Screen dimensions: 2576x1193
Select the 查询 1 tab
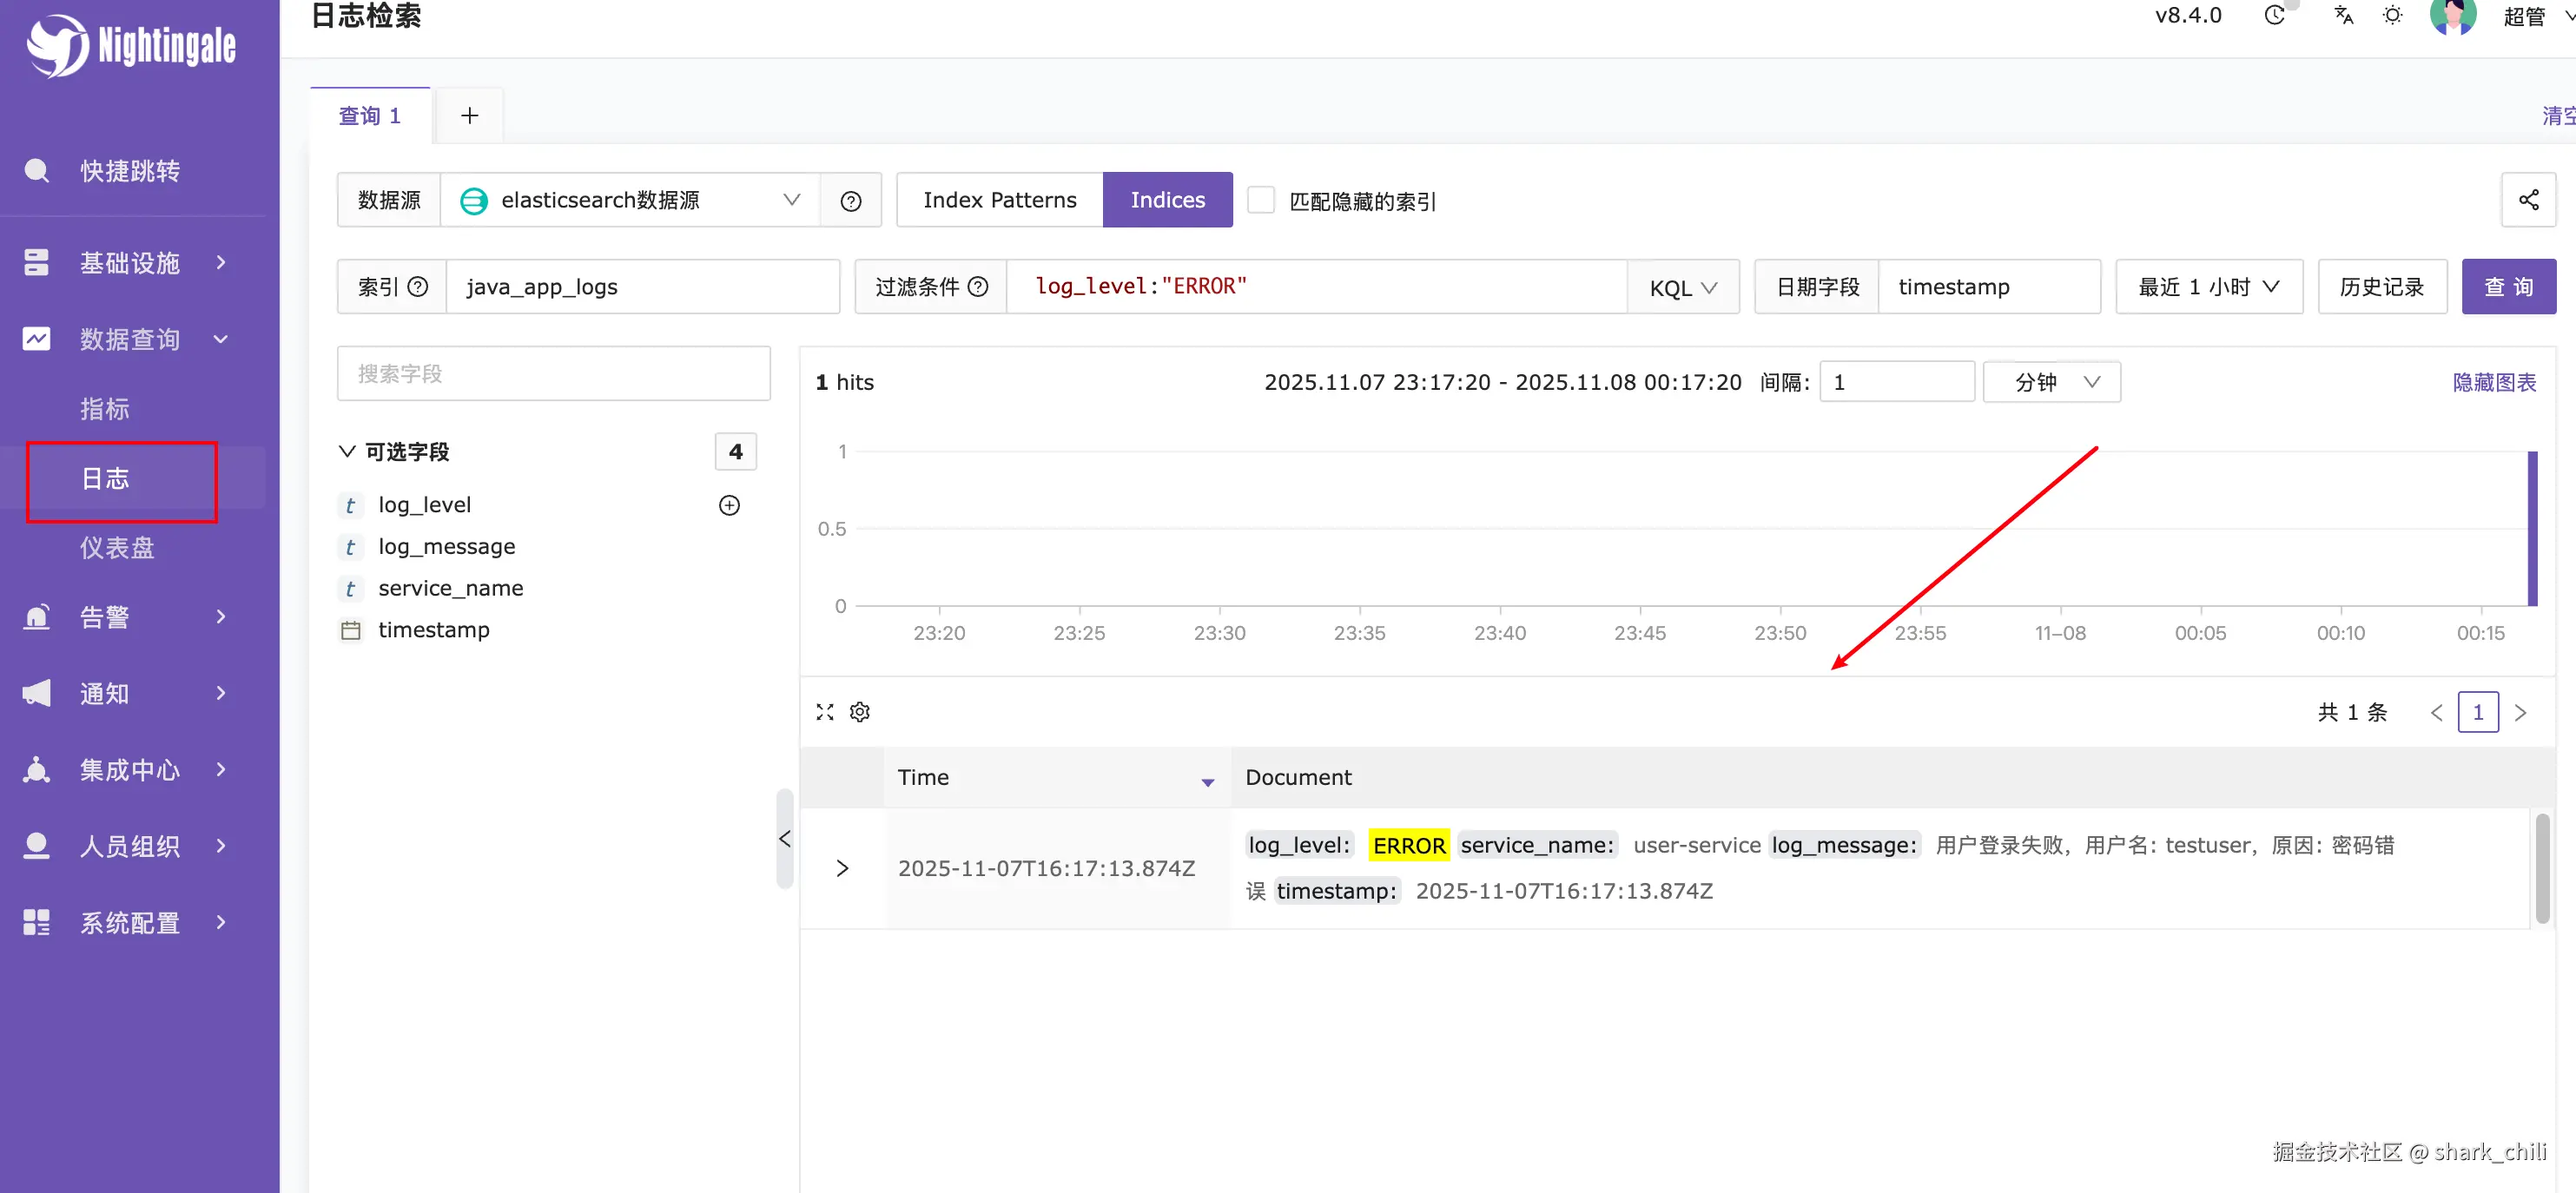click(369, 116)
